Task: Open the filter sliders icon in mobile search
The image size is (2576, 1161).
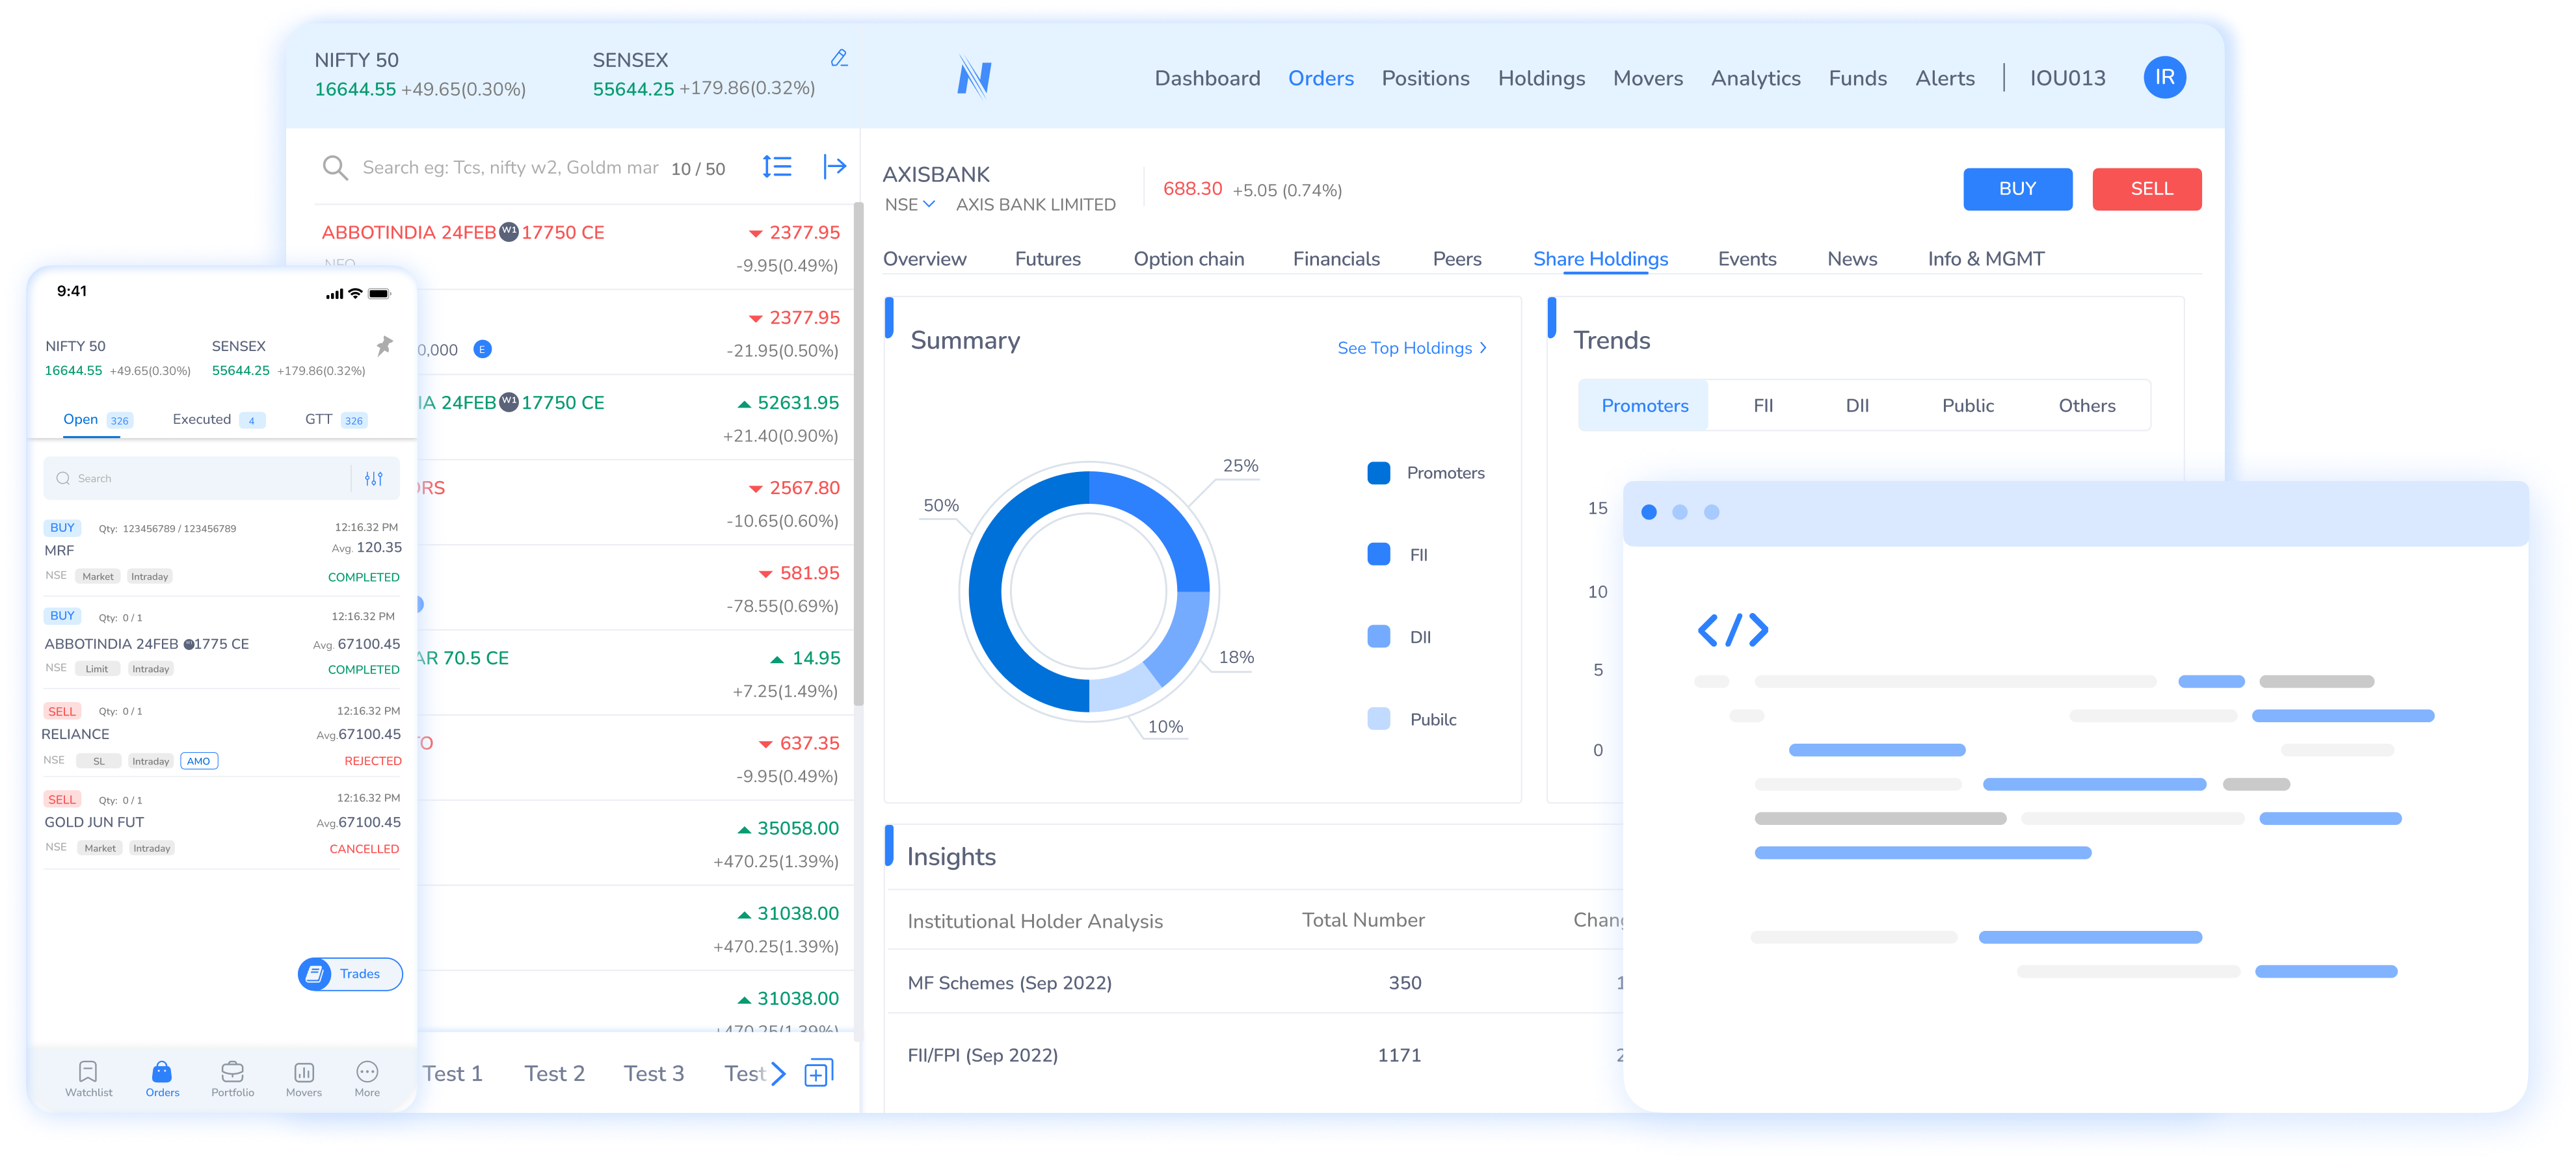Action: pos(374,478)
